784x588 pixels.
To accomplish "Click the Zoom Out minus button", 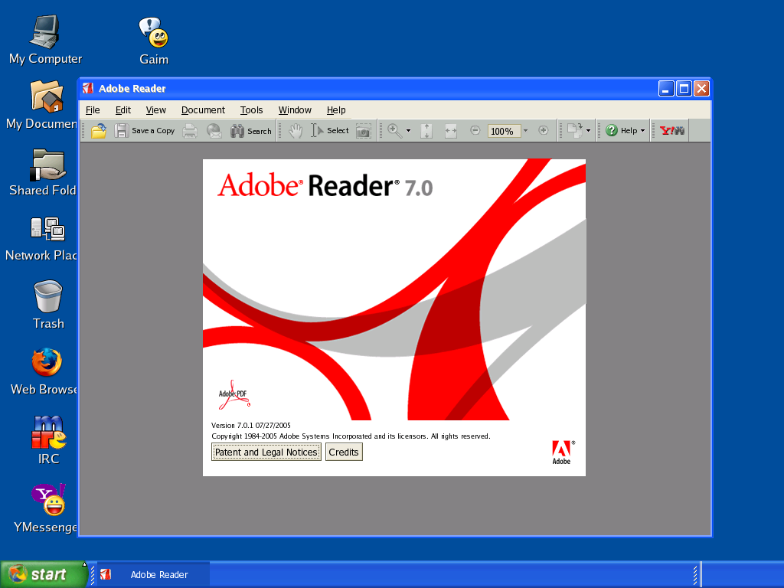I will pos(475,130).
